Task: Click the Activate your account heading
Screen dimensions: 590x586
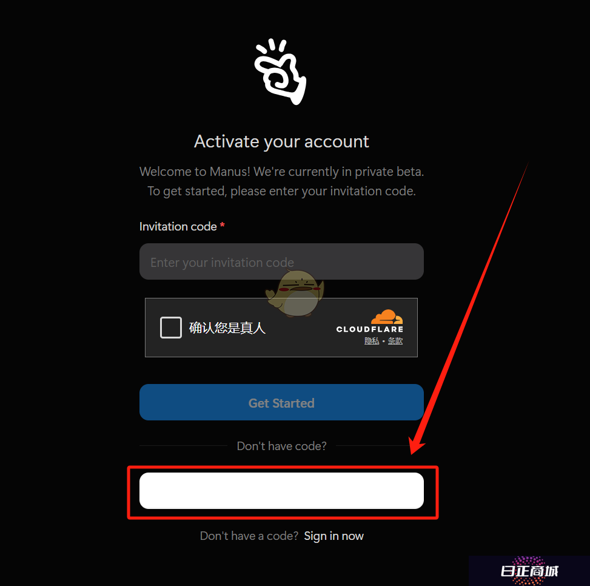Action: coord(281,141)
